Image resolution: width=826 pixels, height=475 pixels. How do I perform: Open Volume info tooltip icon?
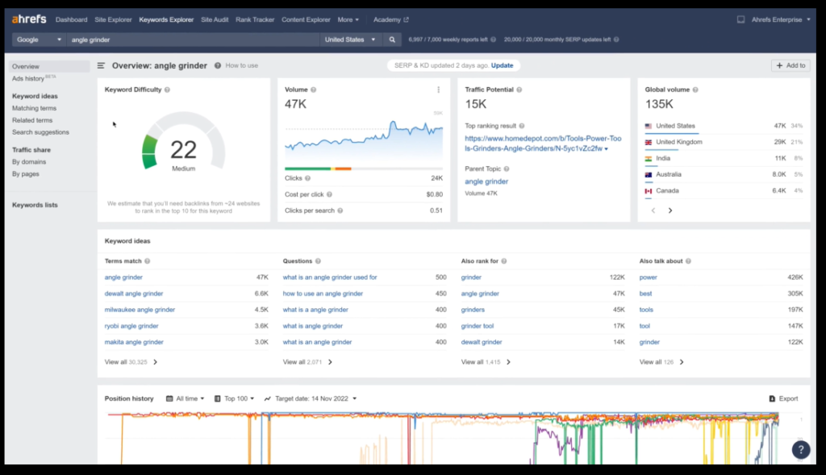(x=314, y=90)
